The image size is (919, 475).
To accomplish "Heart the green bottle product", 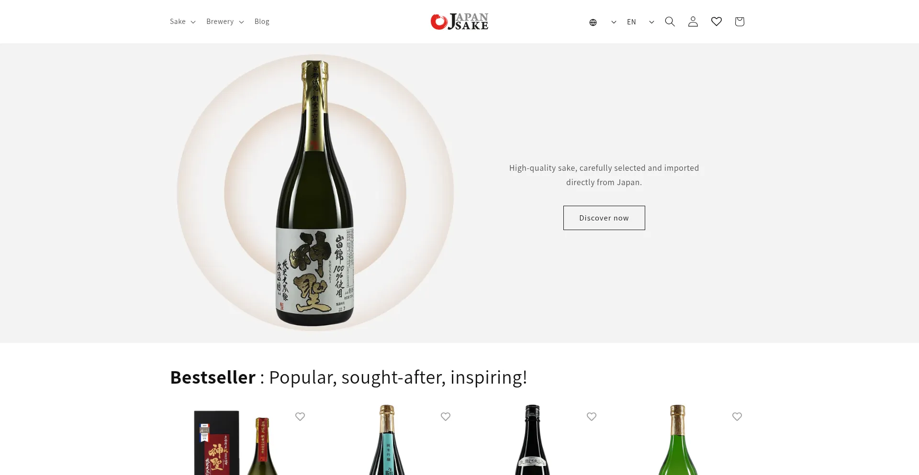I will coord(737,417).
